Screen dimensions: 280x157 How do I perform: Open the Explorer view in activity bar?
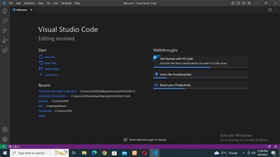point(5,11)
